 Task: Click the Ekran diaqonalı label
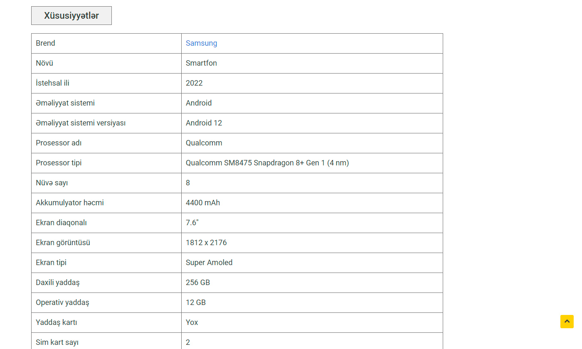[x=61, y=223]
